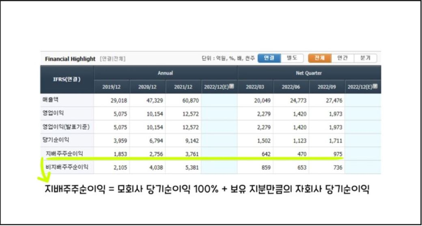Click net income value 9,142
This screenshot has width=422, height=226.
[192, 141]
